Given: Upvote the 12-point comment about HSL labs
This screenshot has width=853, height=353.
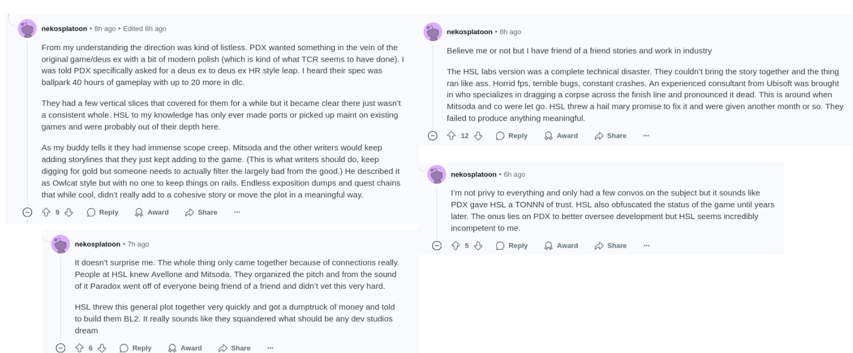Looking at the screenshot, I should tap(451, 136).
